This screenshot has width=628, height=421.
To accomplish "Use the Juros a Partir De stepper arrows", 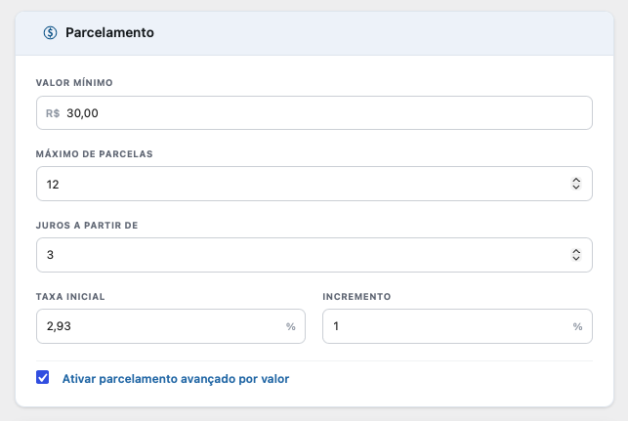I will click(x=576, y=255).
